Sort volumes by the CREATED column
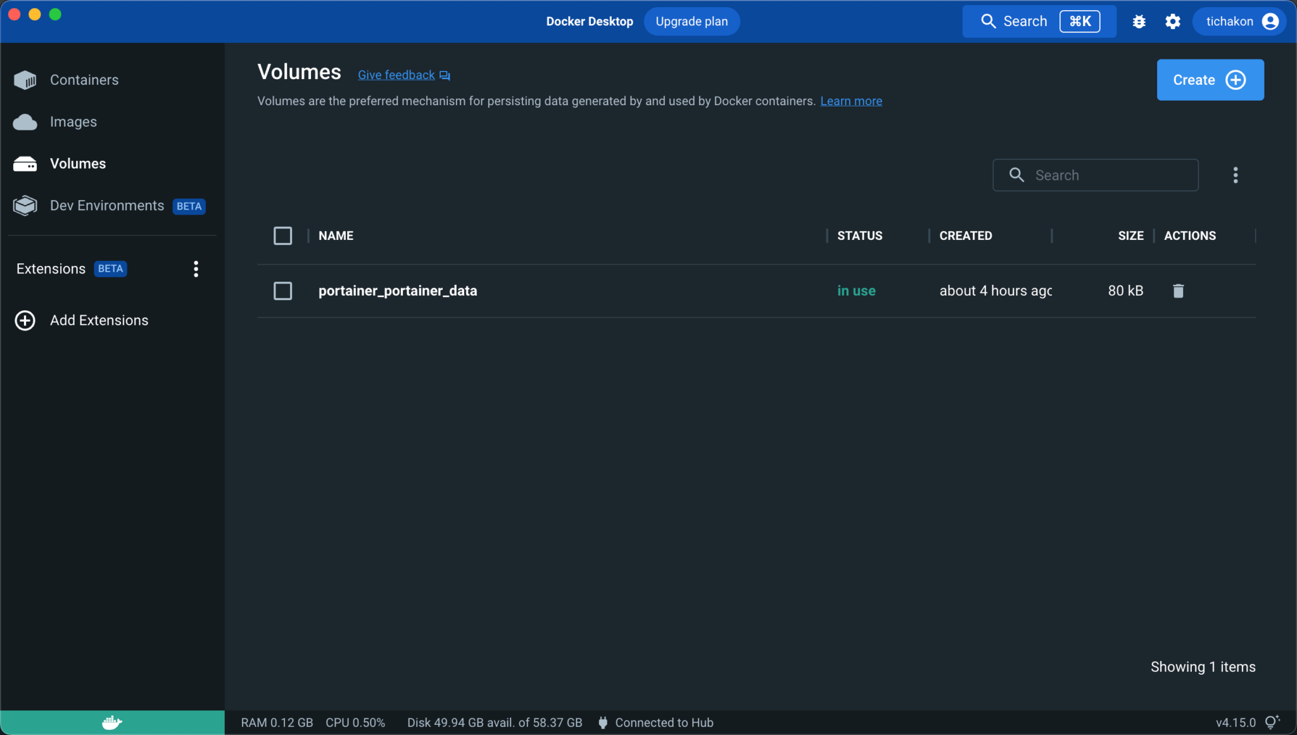Viewport: 1297px width, 735px height. pos(965,236)
